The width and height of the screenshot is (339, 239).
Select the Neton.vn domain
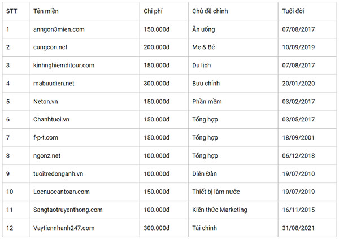click(46, 102)
